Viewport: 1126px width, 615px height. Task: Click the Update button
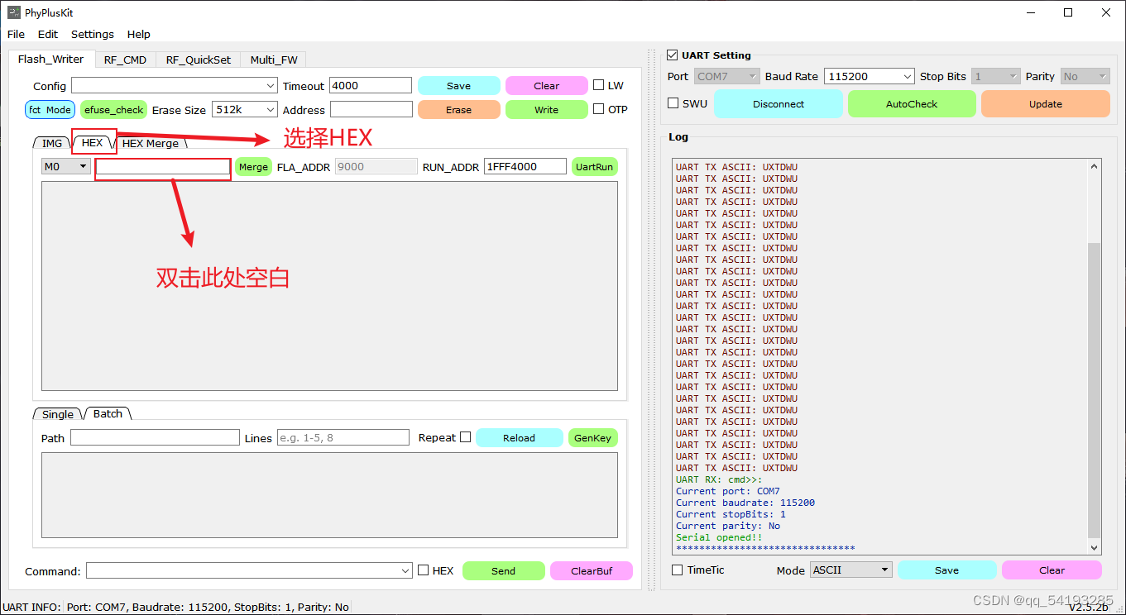(x=1046, y=104)
